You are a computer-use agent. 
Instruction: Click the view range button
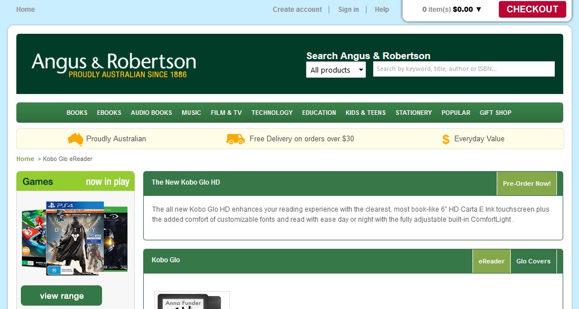(x=61, y=295)
